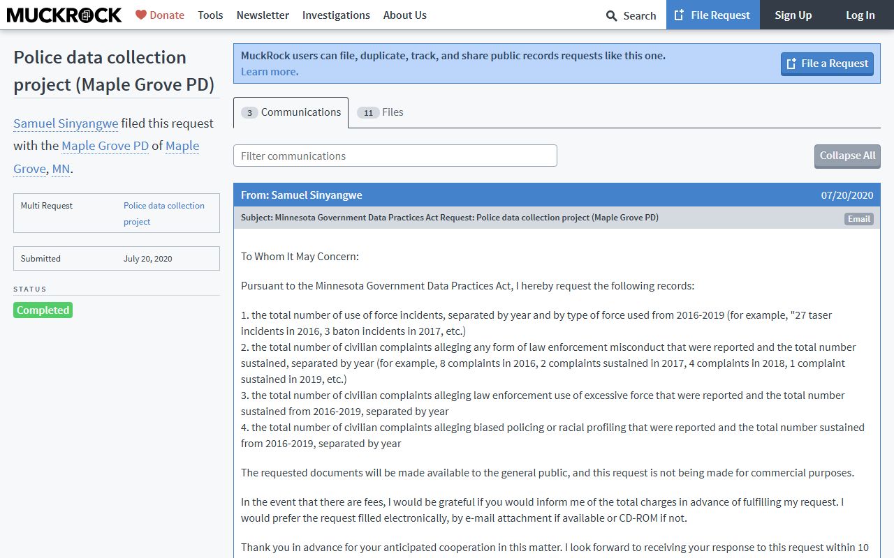Open the MN state link
This screenshot has width=894, height=558.
(x=61, y=169)
